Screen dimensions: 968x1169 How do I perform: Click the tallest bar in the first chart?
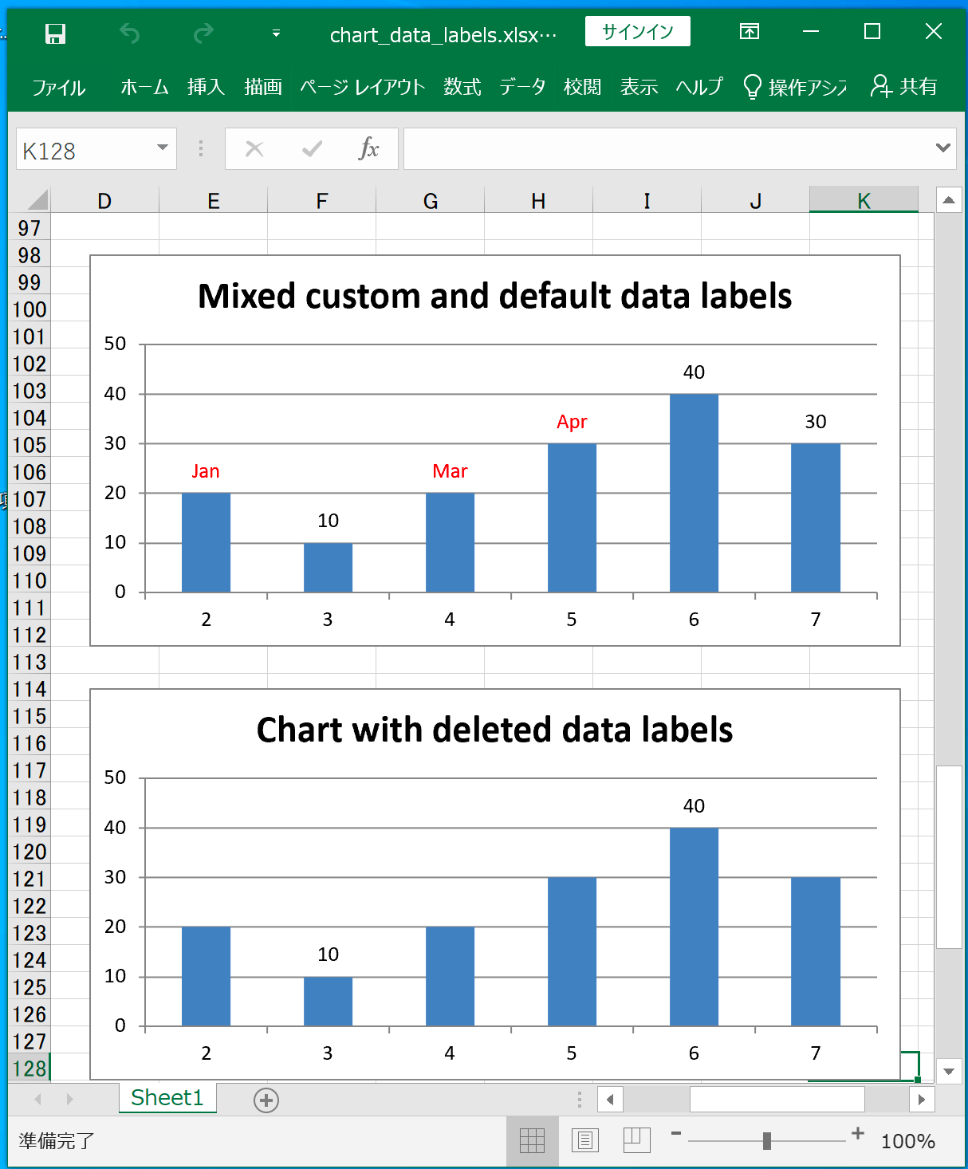click(694, 493)
